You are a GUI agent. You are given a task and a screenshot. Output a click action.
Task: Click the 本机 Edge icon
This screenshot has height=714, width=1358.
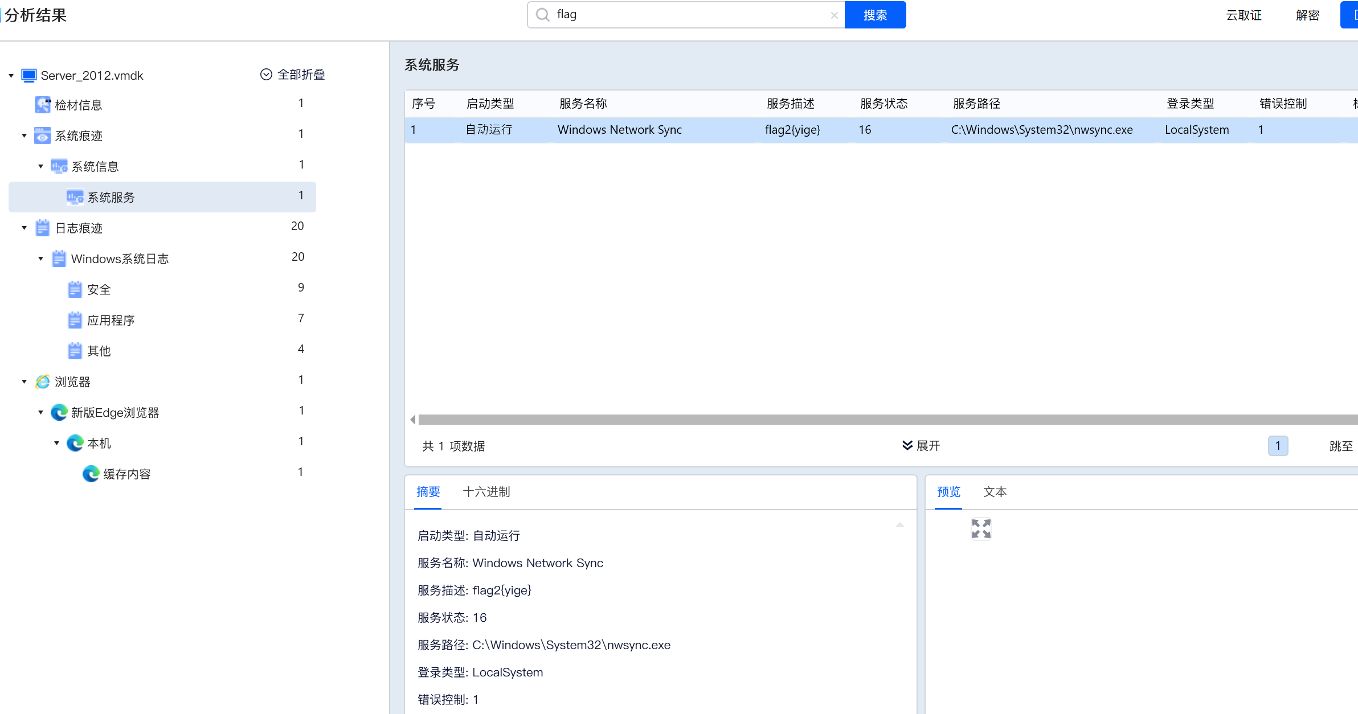[x=75, y=443]
